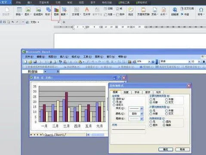Viewport: 206px width, 155px height.
Task: Add a new document tab with plus
Action: point(64,22)
